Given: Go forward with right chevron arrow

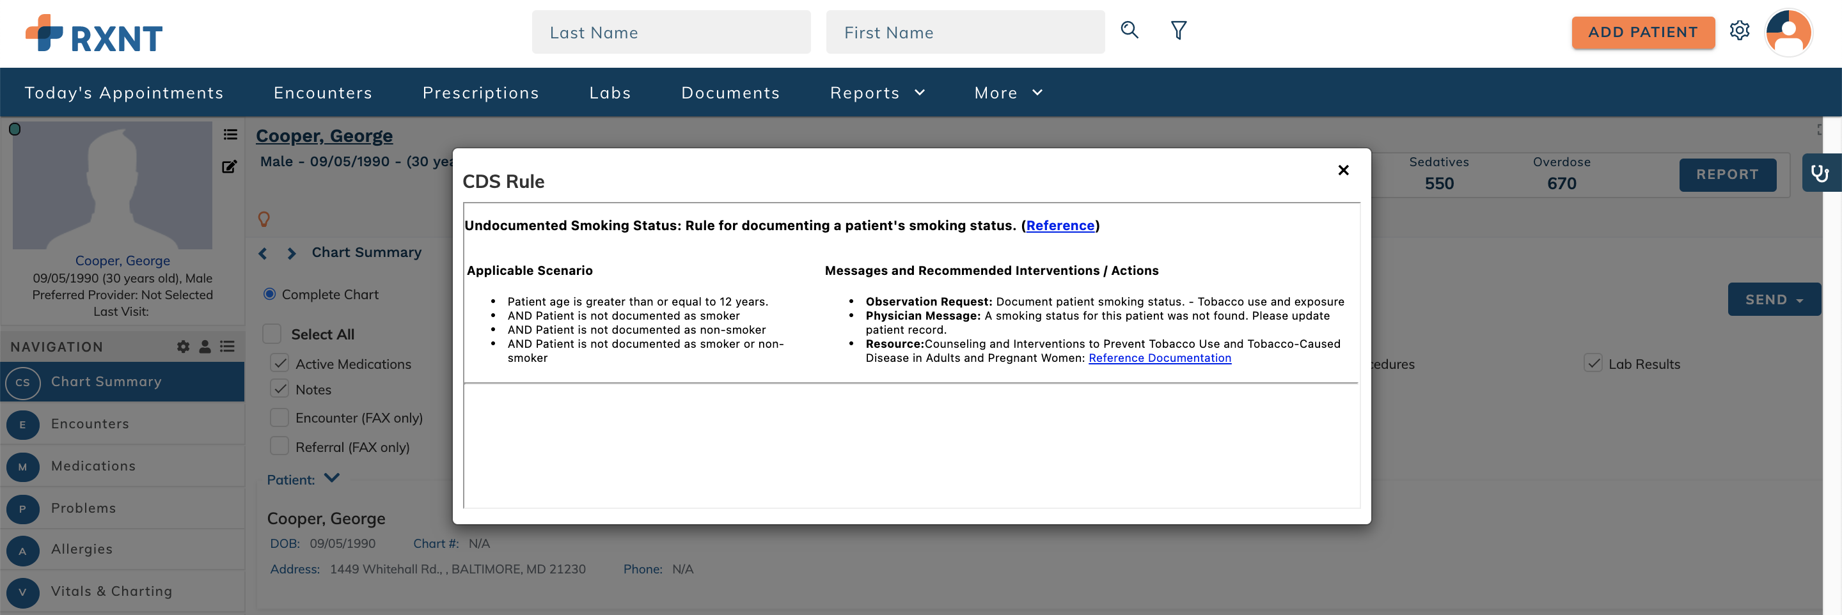Looking at the screenshot, I should point(291,253).
